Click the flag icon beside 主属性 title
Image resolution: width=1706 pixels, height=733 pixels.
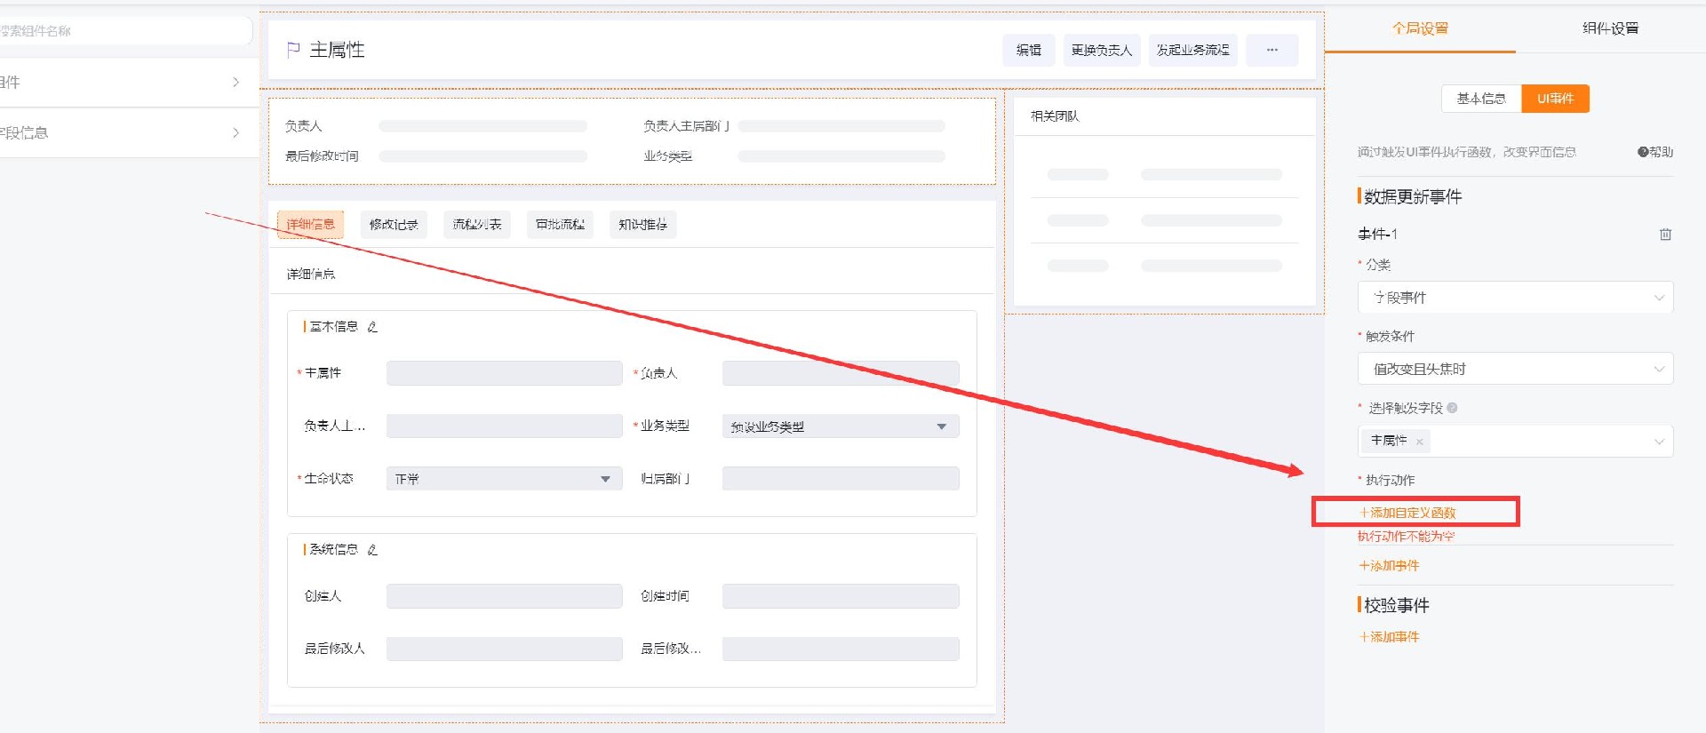point(293,50)
